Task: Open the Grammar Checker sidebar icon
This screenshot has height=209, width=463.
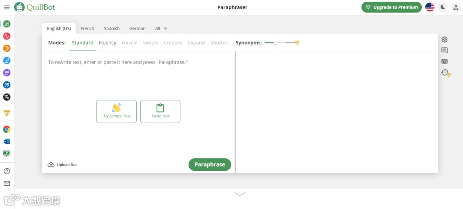Action: click(x=7, y=36)
